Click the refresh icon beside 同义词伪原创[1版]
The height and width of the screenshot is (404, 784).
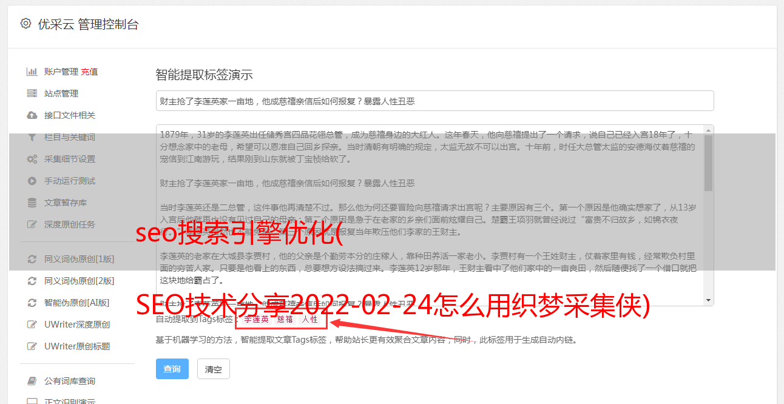pos(32,259)
